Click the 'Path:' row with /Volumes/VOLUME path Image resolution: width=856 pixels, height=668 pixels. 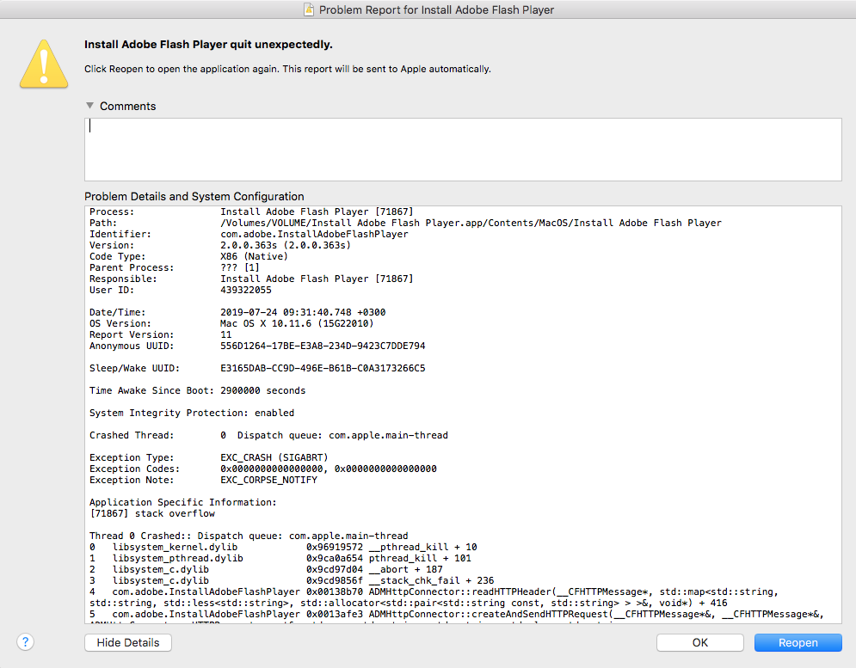(405, 223)
